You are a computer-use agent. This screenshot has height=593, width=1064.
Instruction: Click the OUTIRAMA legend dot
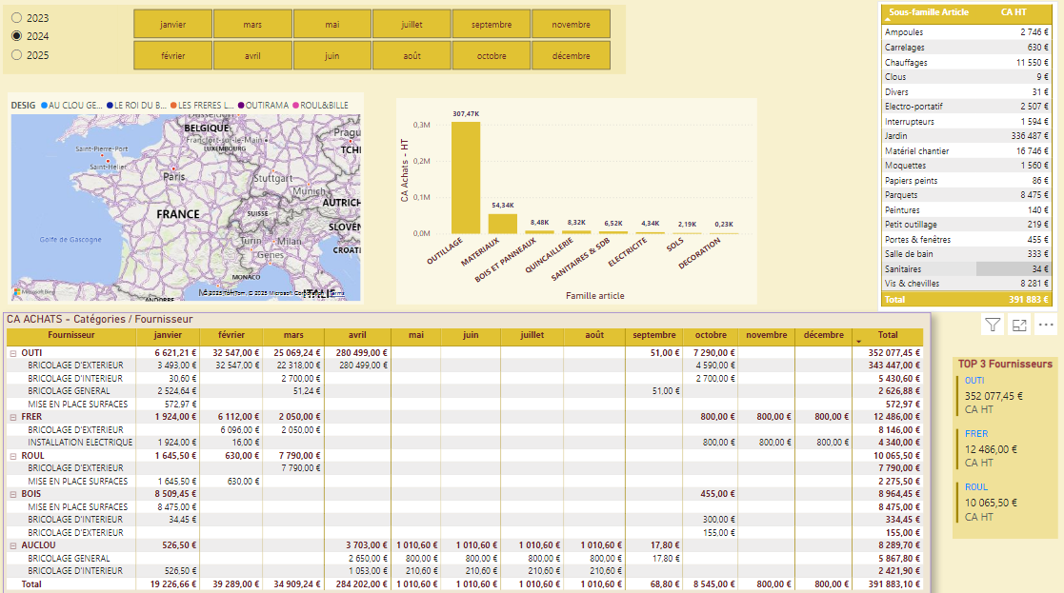click(x=242, y=105)
